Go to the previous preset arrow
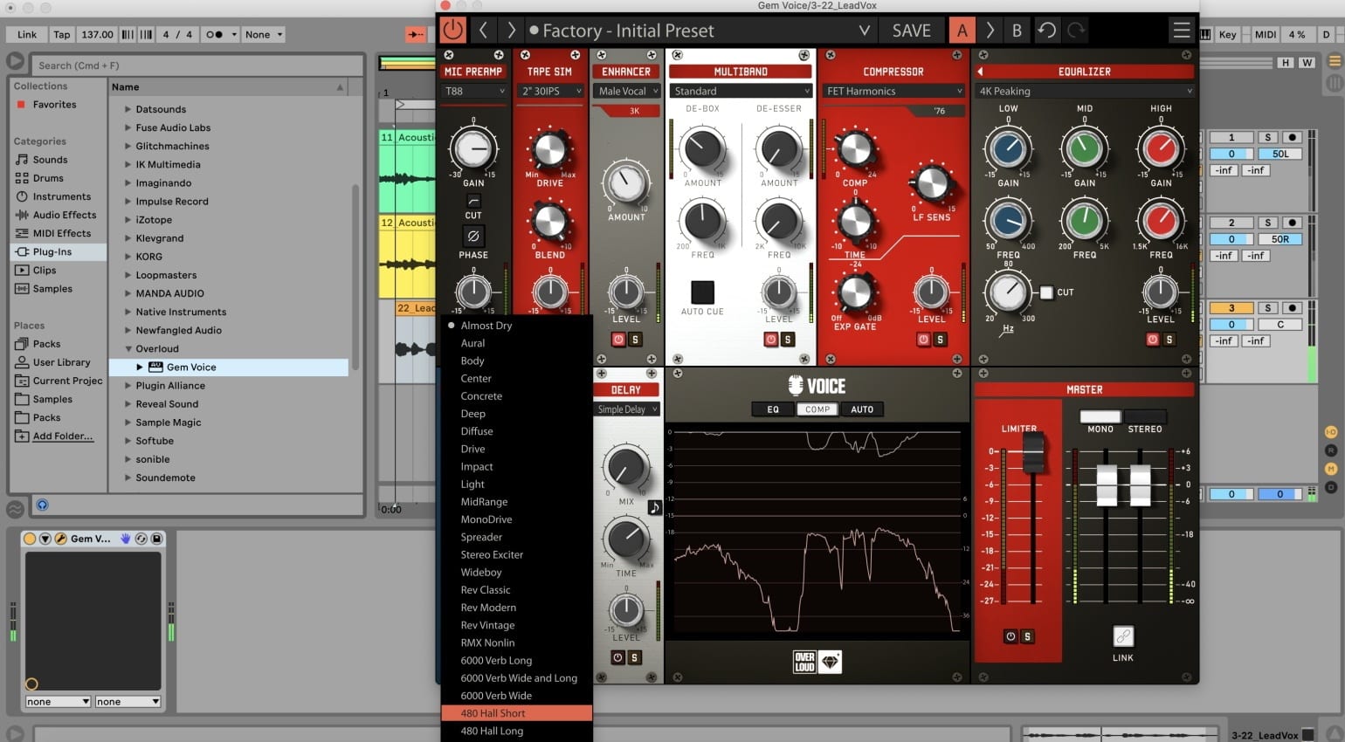1345x742 pixels. 483,31
